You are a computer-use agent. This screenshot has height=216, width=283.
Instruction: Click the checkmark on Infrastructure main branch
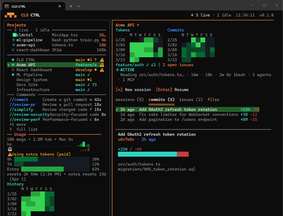click(89, 90)
